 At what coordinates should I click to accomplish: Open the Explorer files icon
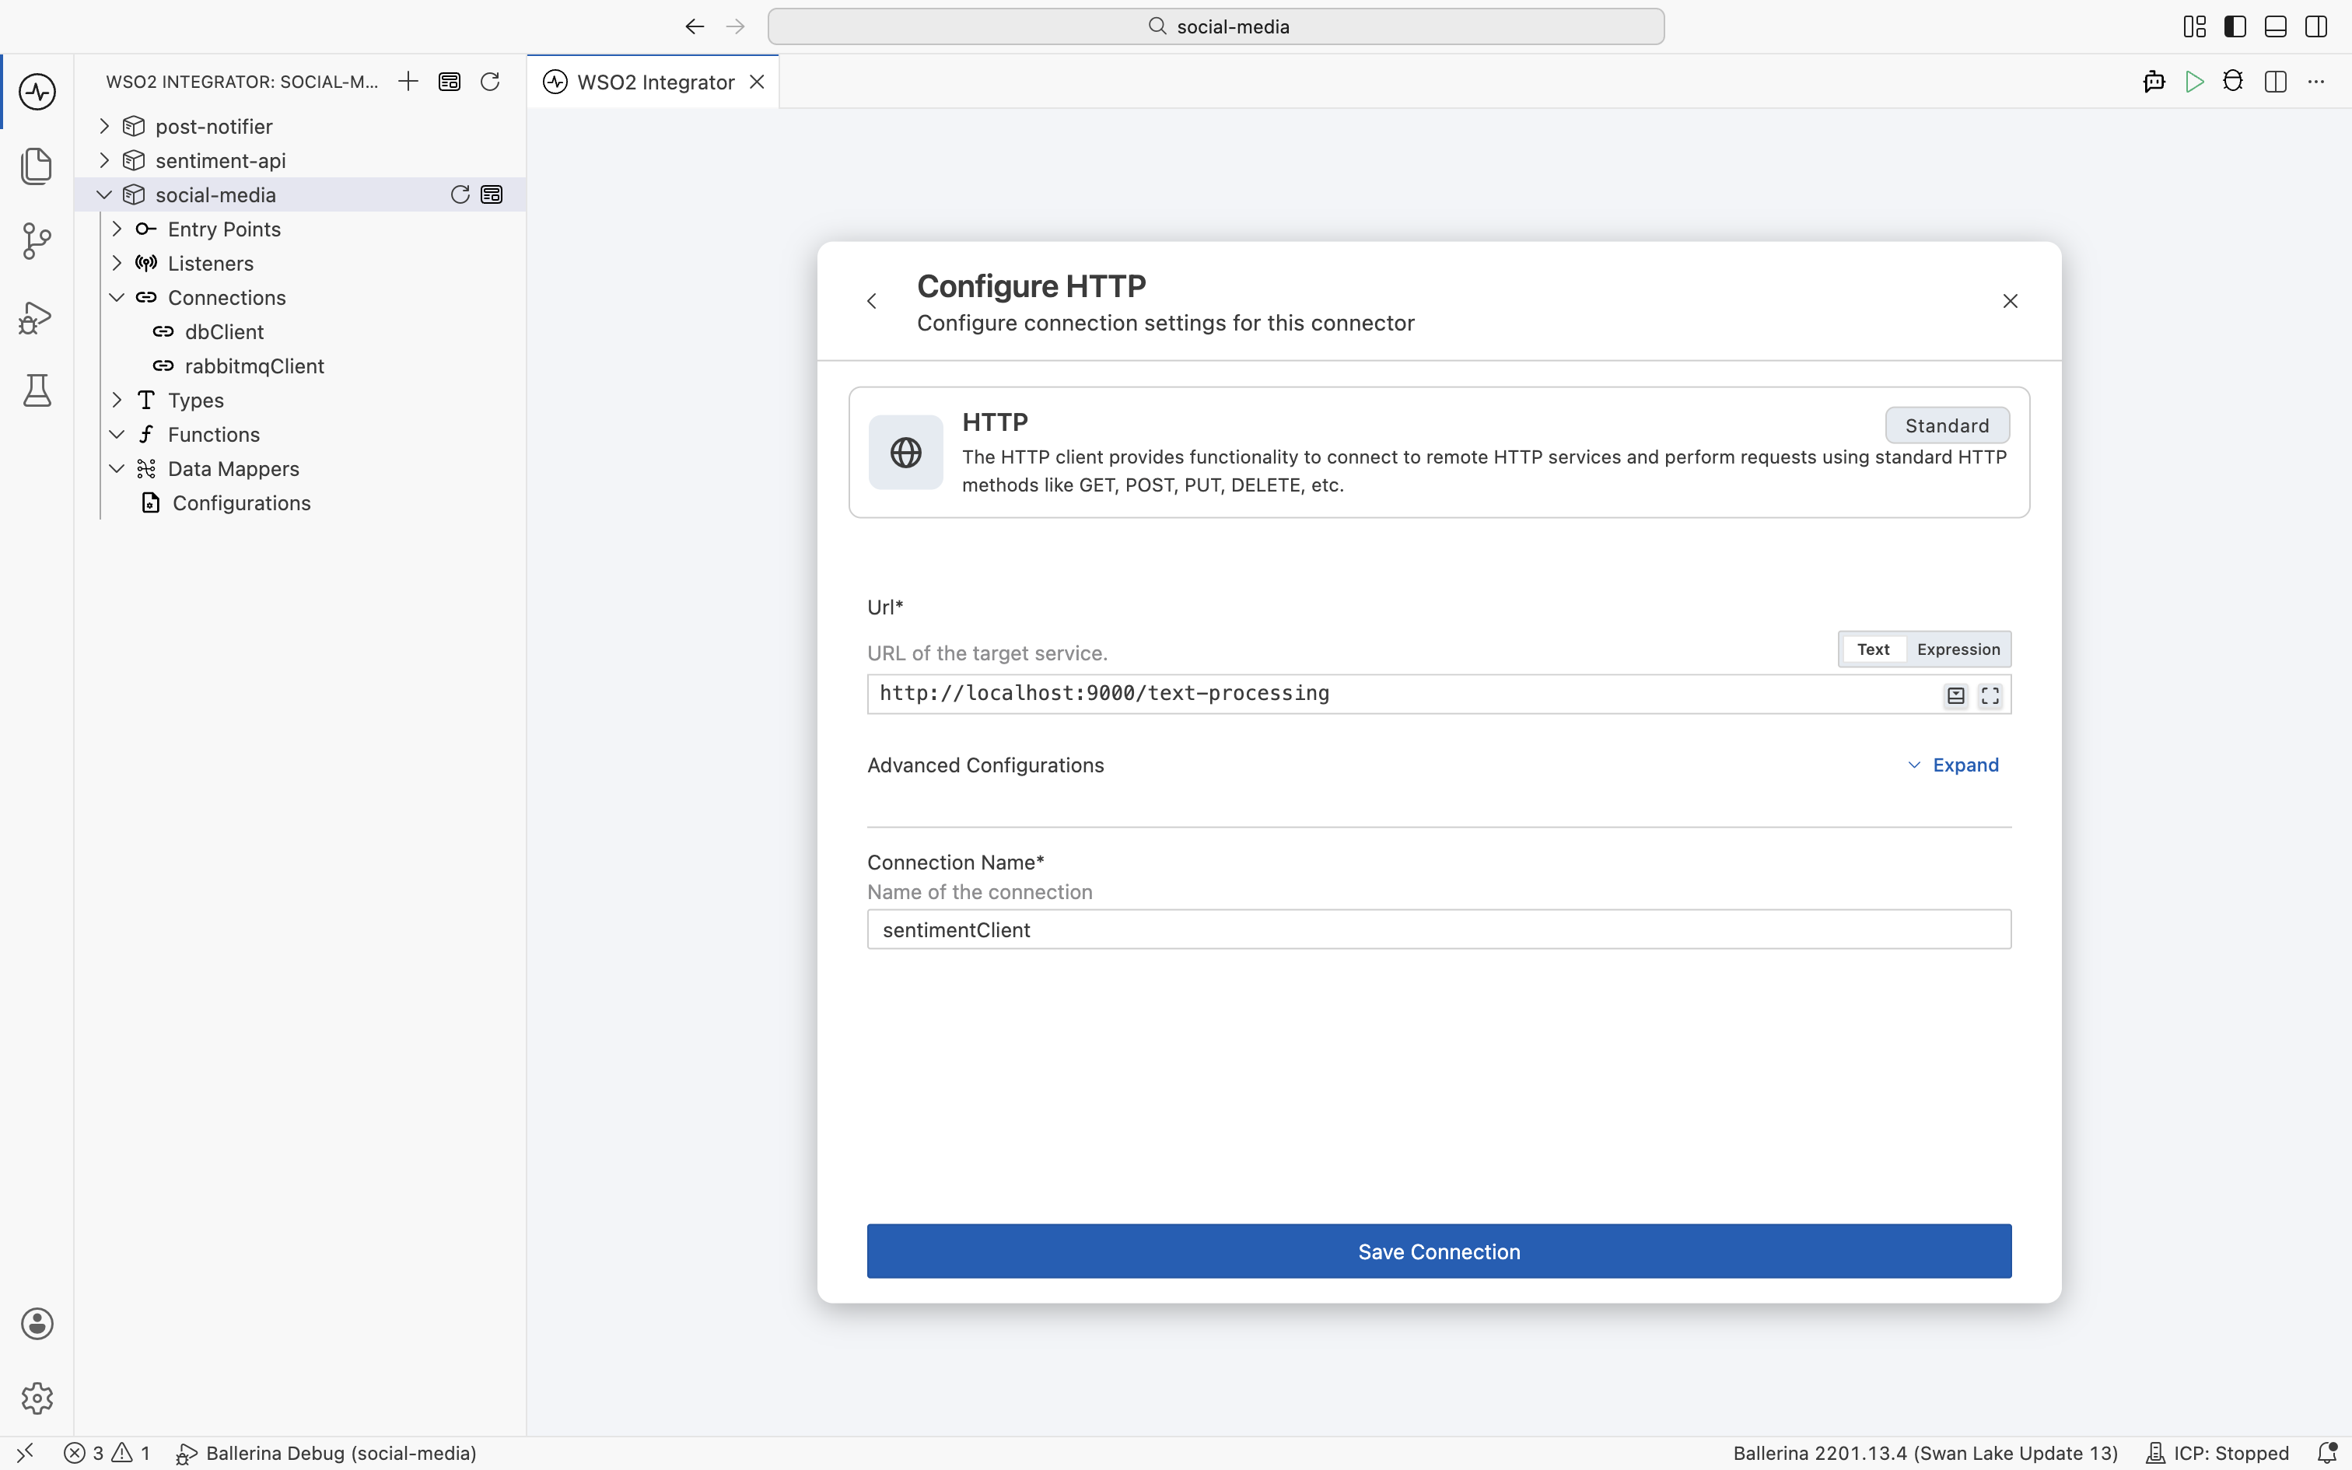(x=37, y=166)
